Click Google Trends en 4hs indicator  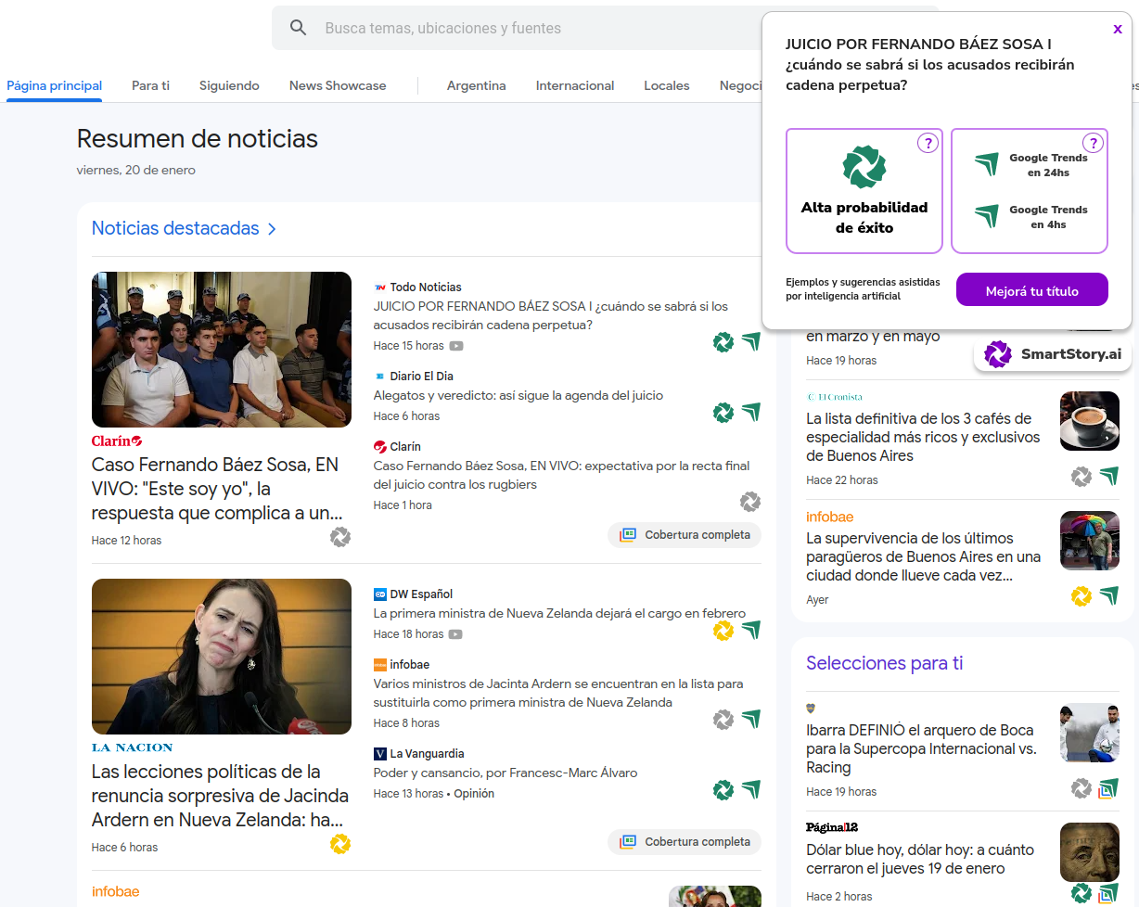click(x=1030, y=217)
